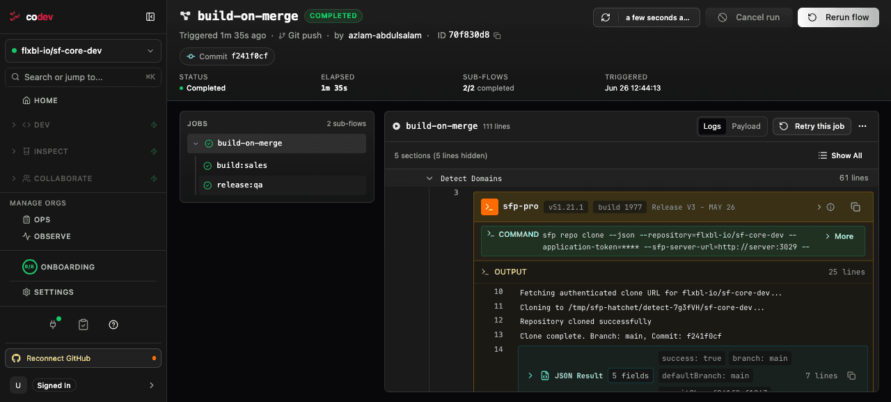Image resolution: width=891 pixels, height=402 pixels.
Task: Click the check icon next to build:sales
Action: pos(207,166)
